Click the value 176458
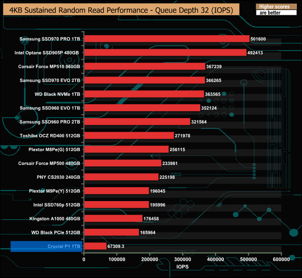The image size is (302, 278). [151, 219]
